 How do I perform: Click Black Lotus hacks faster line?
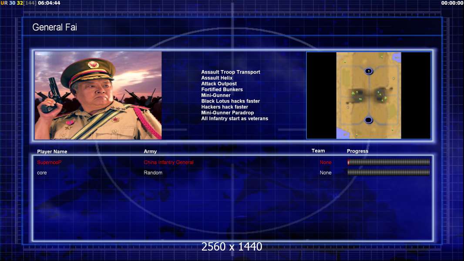231,101
